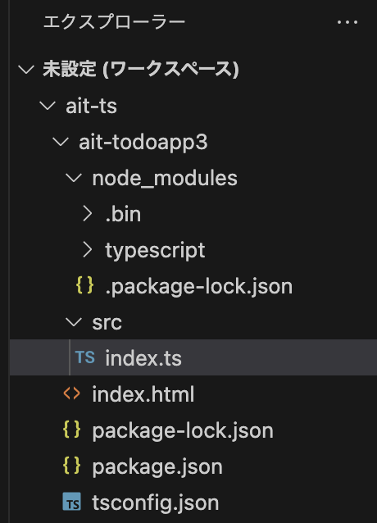Click the HTML brackets icon beside index.html
Viewport: 377px width, 523px height.
(x=71, y=393)
